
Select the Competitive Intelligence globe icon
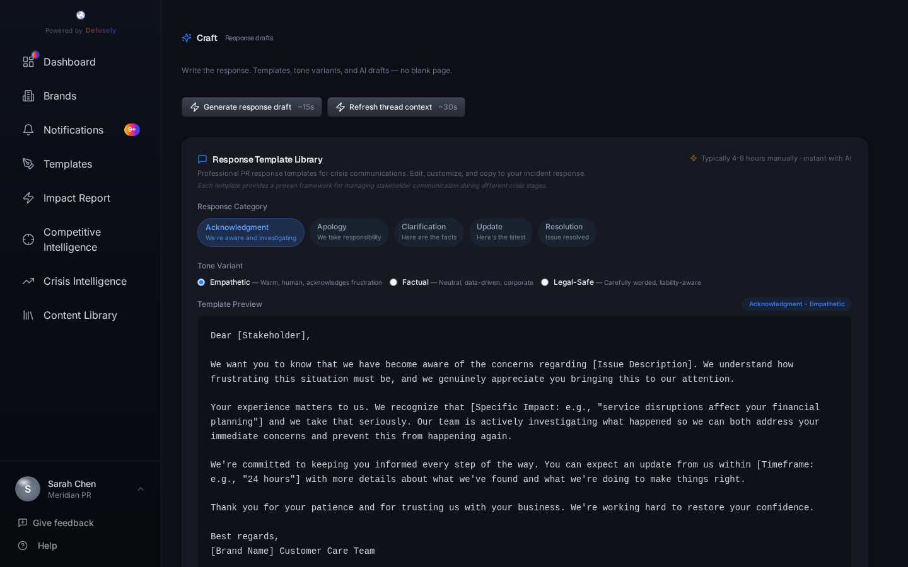28,239
